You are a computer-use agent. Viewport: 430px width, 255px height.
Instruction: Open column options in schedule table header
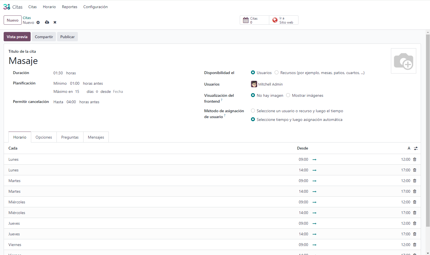[x=416, y=148]
